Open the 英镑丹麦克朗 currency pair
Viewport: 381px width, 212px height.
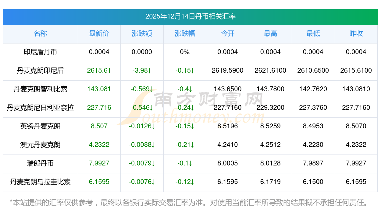point(40,126)
